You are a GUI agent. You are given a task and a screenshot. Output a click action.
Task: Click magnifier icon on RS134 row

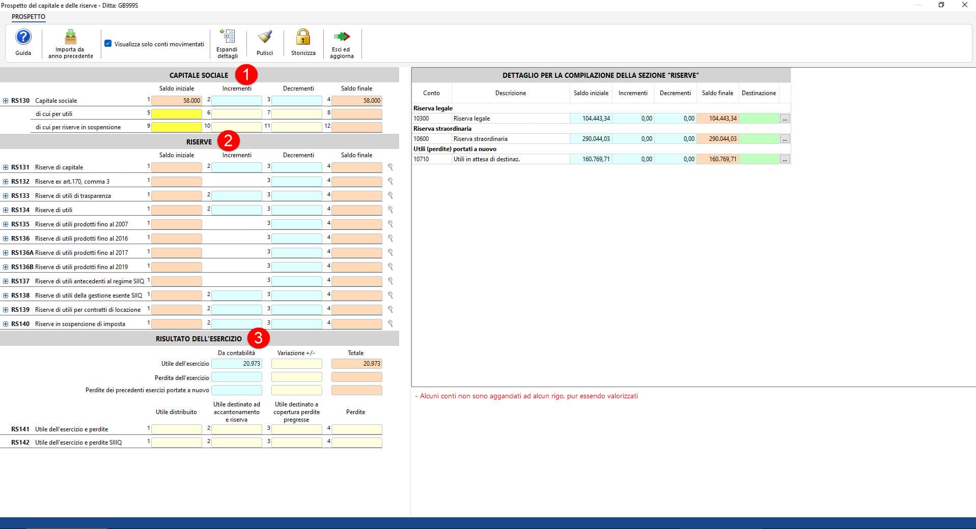(391, 210)
